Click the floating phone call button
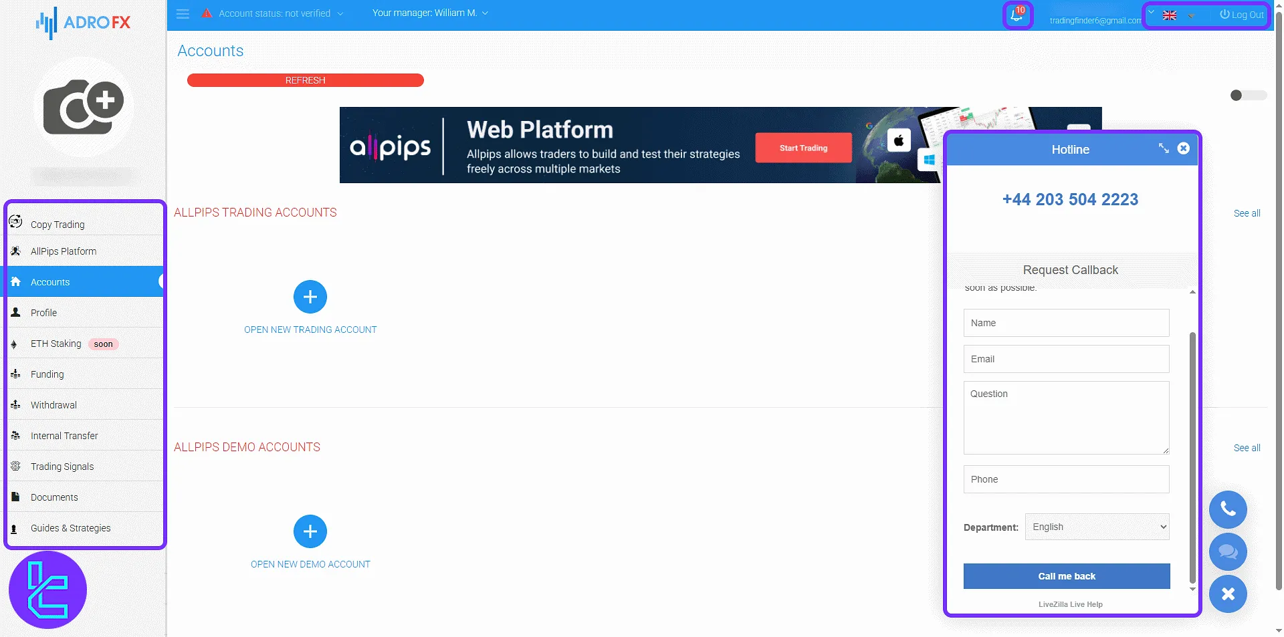The image size is (1284, 637). pos(1228,509)
